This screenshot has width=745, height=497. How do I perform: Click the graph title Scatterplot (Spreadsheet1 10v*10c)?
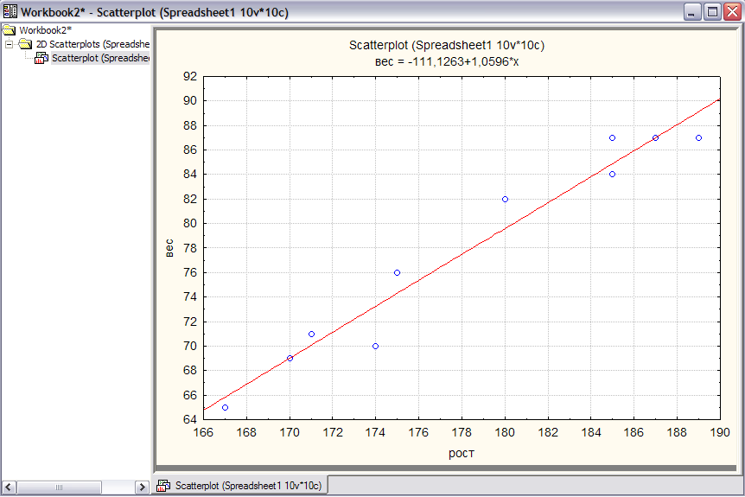[447, 45]
